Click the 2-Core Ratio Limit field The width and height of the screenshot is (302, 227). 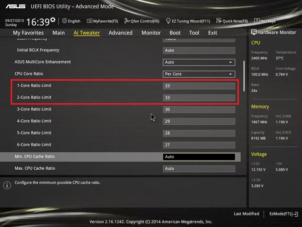click(199, 98)
